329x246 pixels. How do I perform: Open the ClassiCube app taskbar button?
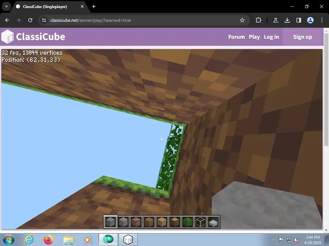tap(128, 240)
